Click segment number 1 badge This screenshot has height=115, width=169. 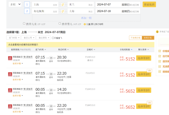coord(27,4)
